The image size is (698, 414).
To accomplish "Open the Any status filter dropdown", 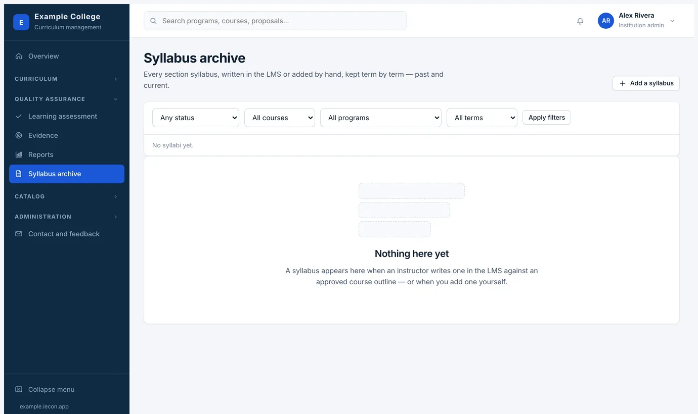I will tap(196, 118).
